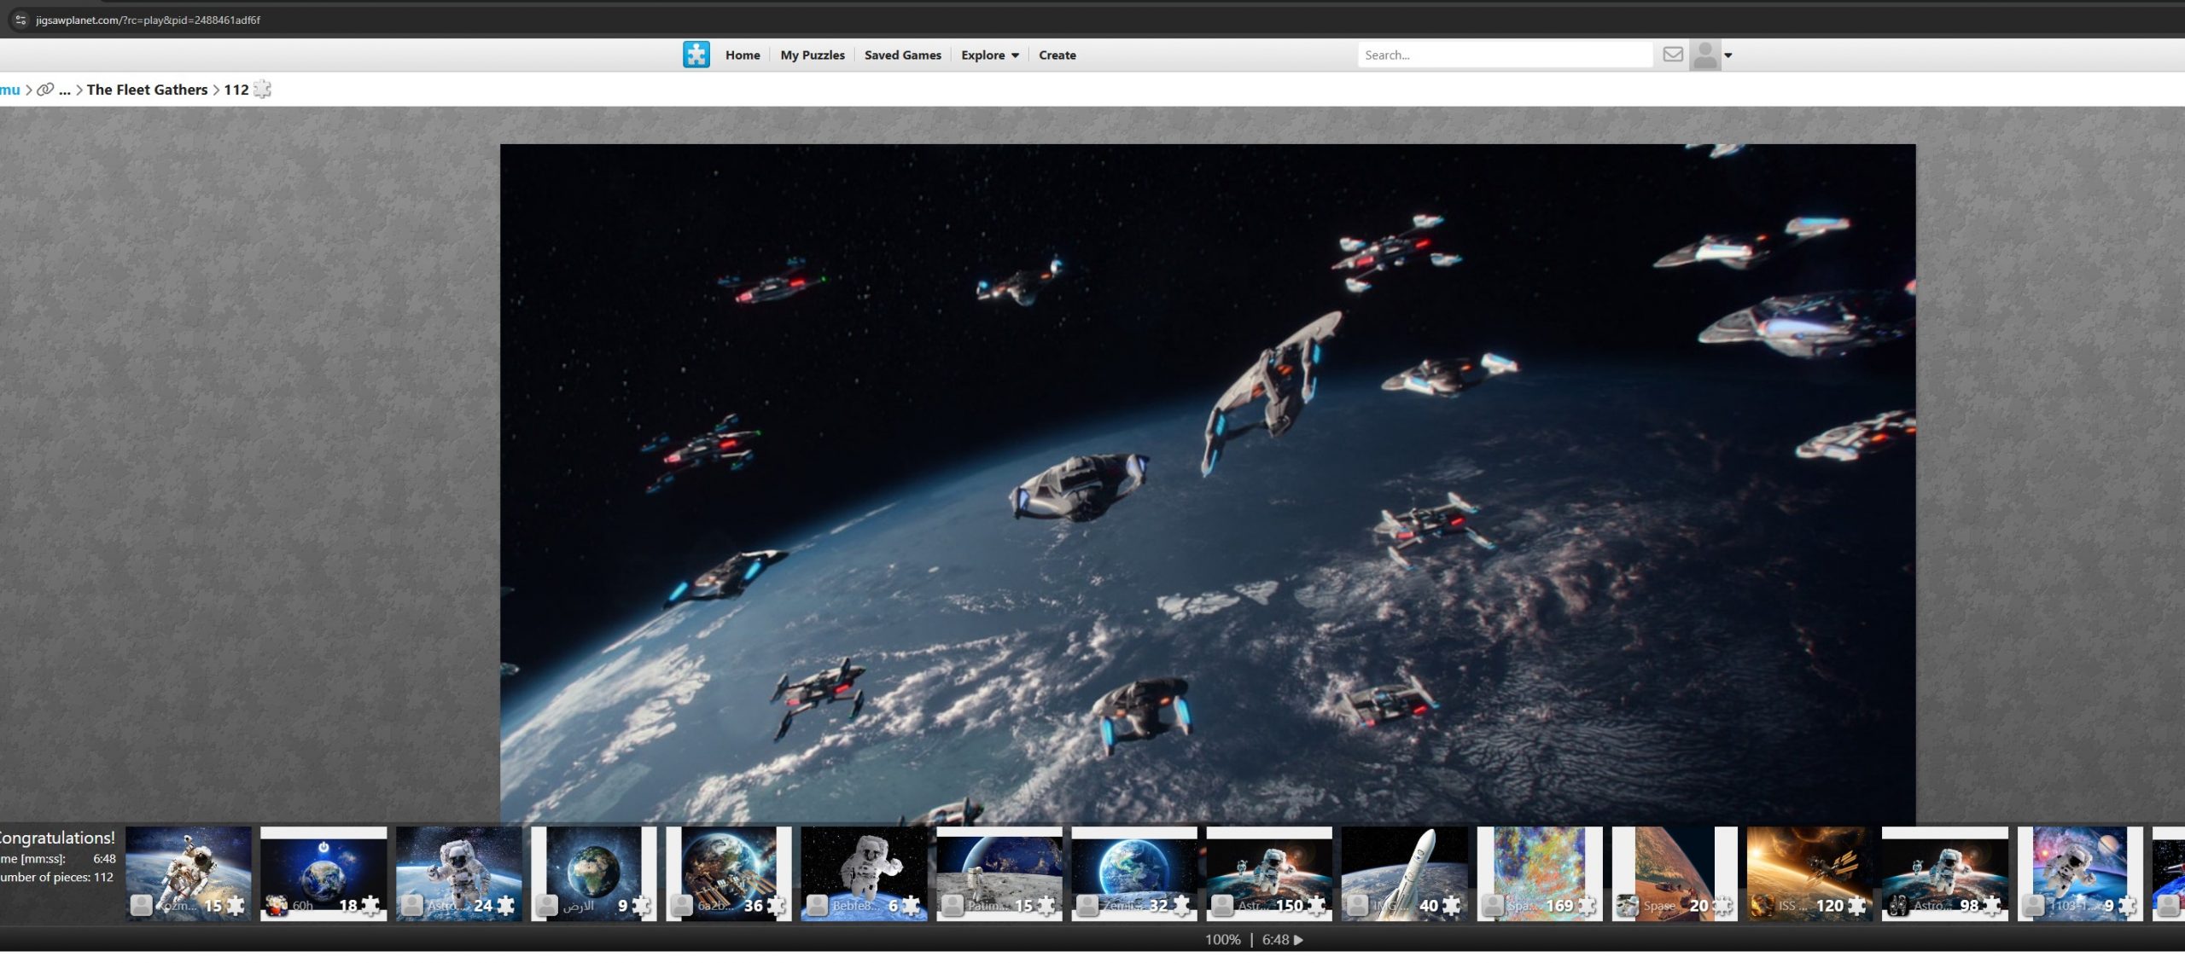Viewport: 2185px width, 963px height.
Task: Click the Create link
Action: tap(1057, 55)
